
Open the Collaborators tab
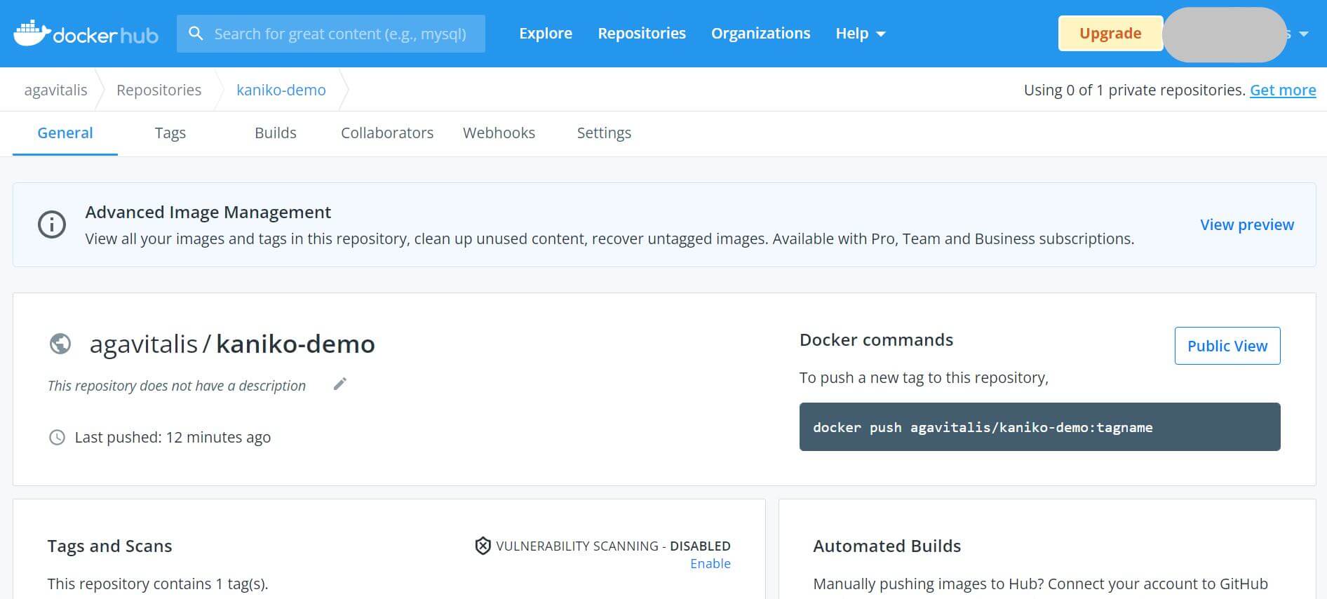point(387,133)
